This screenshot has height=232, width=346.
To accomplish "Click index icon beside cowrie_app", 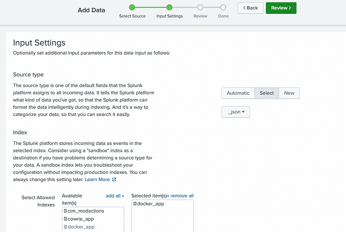I will [x=65, y=219].
